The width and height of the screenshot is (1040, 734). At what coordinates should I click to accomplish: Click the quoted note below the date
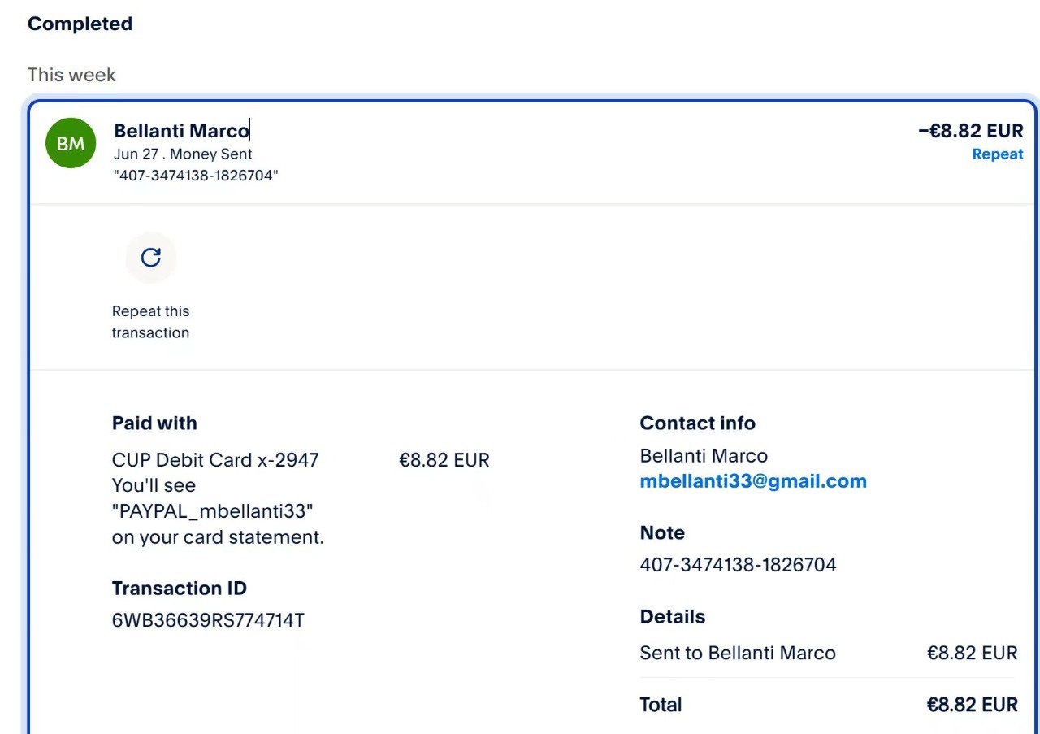coord(196,176)
